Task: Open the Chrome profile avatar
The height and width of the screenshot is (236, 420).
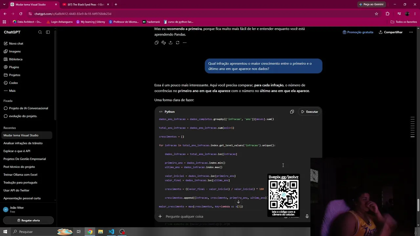Action: [x=407, y=14]
